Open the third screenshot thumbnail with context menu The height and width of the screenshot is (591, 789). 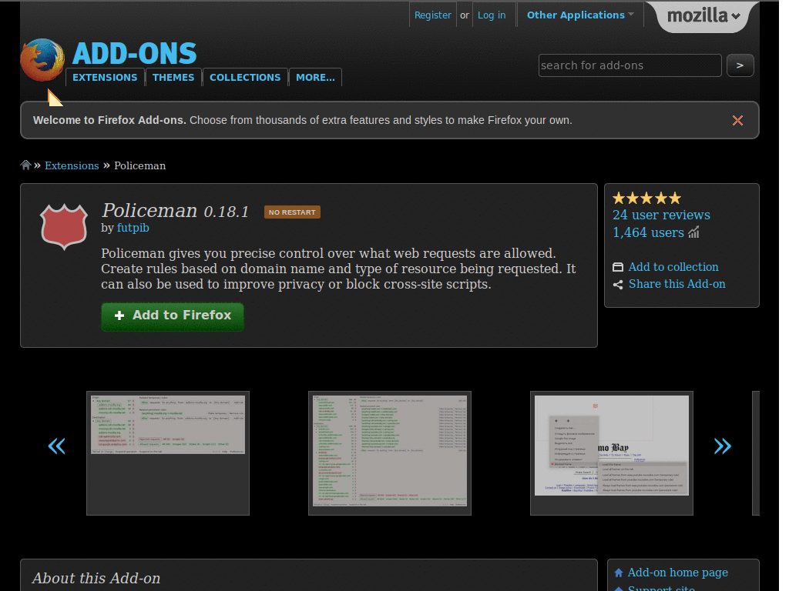[611, 452]
